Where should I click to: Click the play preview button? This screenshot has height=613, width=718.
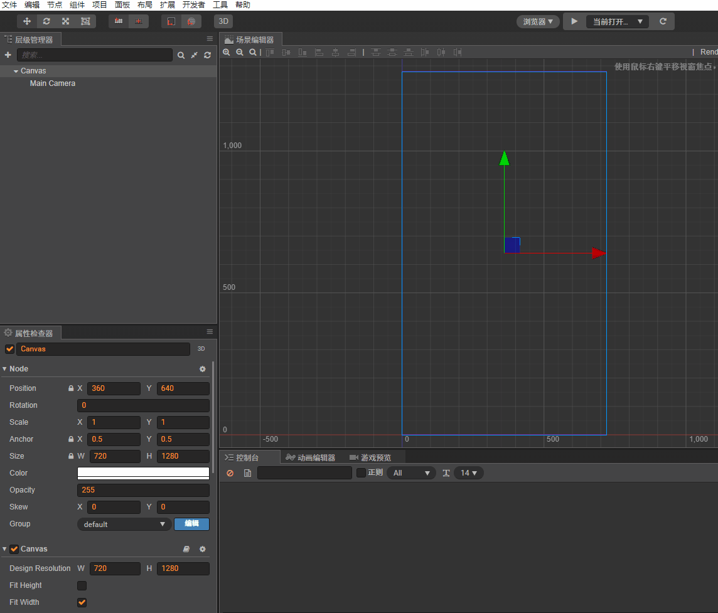574,21
